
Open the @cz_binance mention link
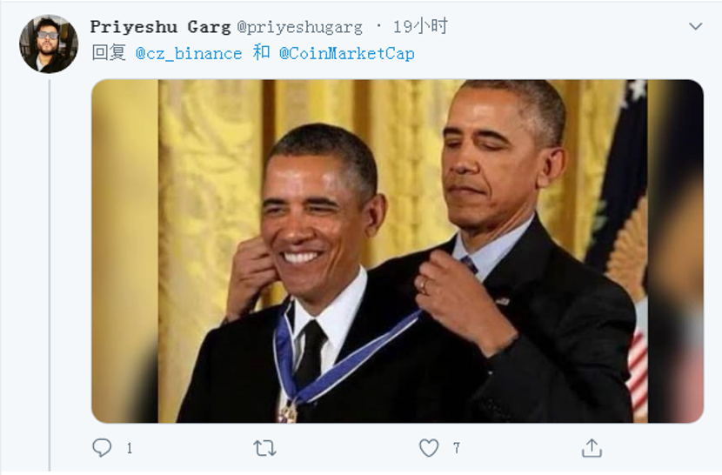(x=189, y=53)
